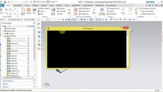Click the Move Face tool
This screenshot has height=92, width=163.
click(x=76, y=11)
